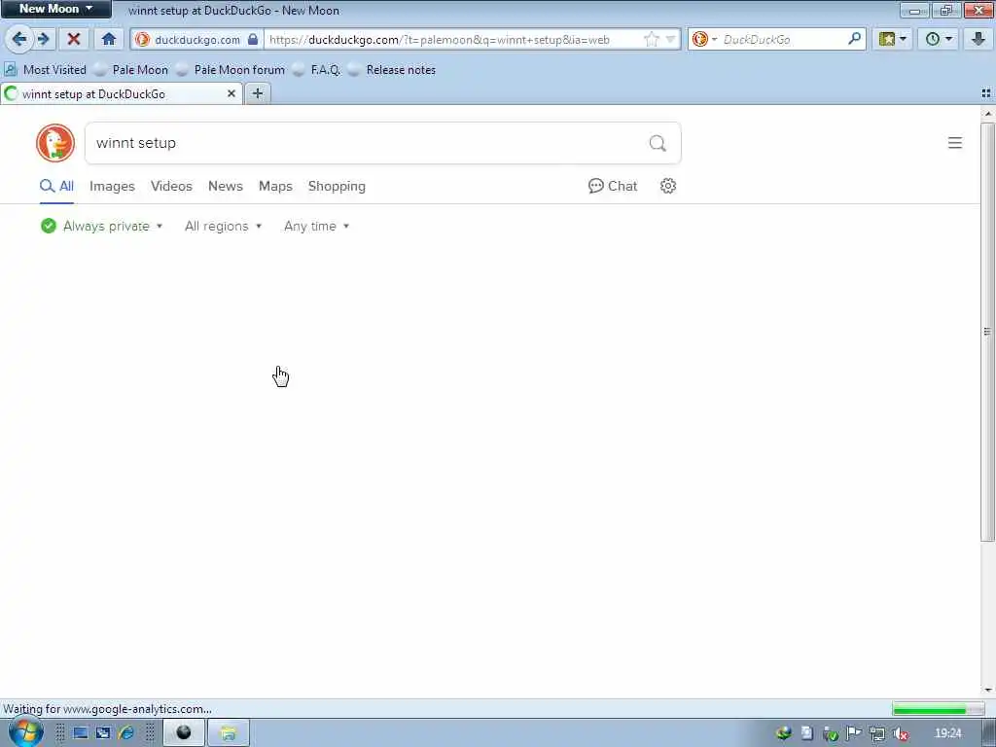Open the History clock dropdown button
Image resolution: width=996 pixels, height=747 pixels.
tap(938, 39)
